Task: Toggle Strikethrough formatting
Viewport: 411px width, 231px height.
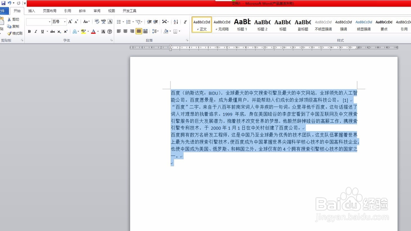Action: [53, 32]
